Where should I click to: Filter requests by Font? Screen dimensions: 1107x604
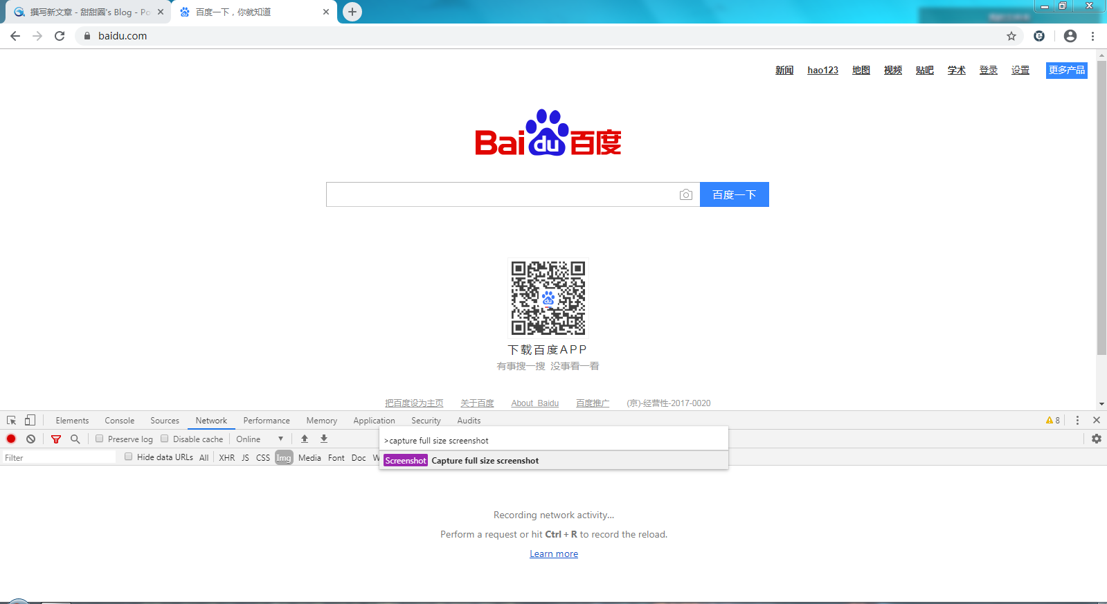(x=336, y=457)
